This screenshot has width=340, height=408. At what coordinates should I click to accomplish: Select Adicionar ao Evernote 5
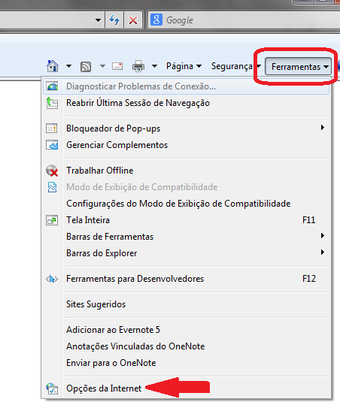(x=187, y=330)
